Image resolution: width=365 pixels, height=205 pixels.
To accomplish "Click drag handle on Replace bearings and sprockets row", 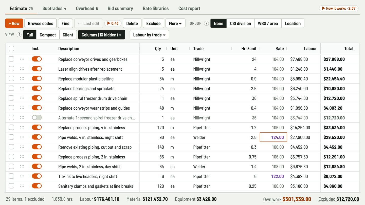I will point(22,88).
